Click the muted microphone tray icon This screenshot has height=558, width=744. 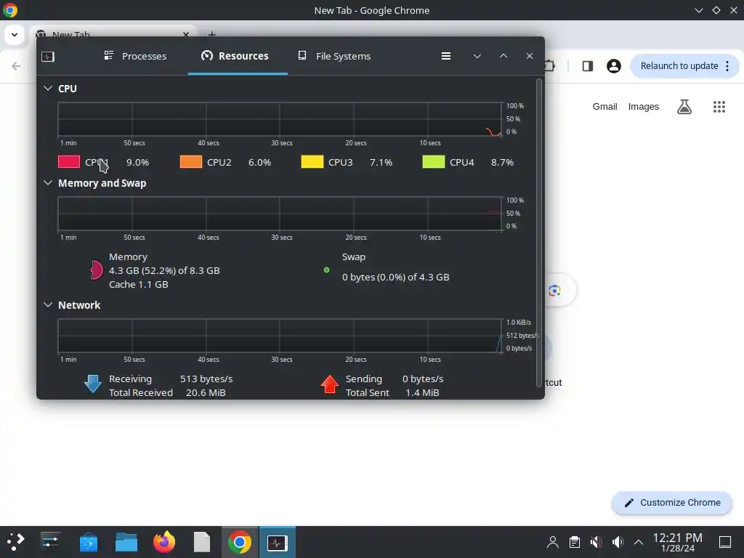pyautogui.click(x=597, y=542)
